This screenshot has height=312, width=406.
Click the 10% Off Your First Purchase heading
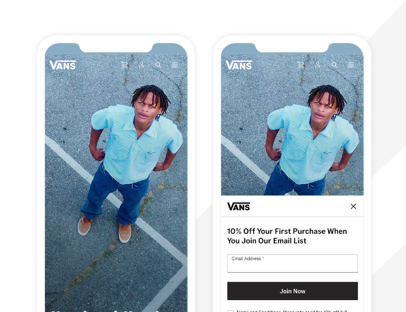click(x=287, y=236)
